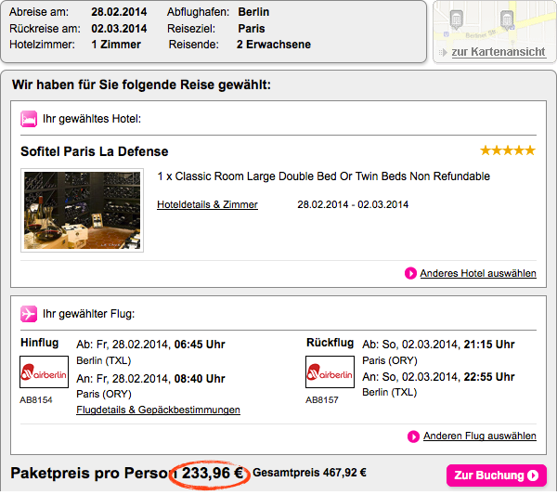
Task: Click the 1 Zimmer value
Action: coord(116,45)
